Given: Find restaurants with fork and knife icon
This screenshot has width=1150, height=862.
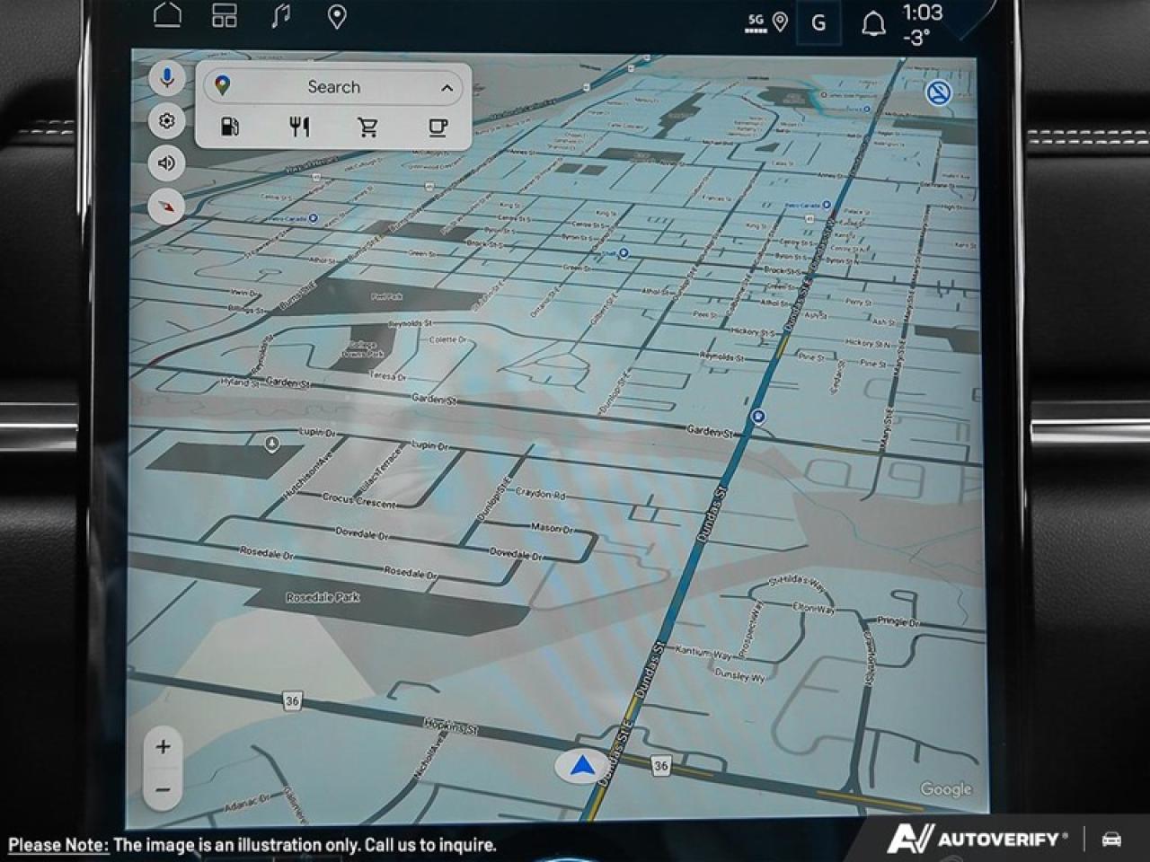Looking at the screenshot, I should pyautogui.click(x=299, y=127).
